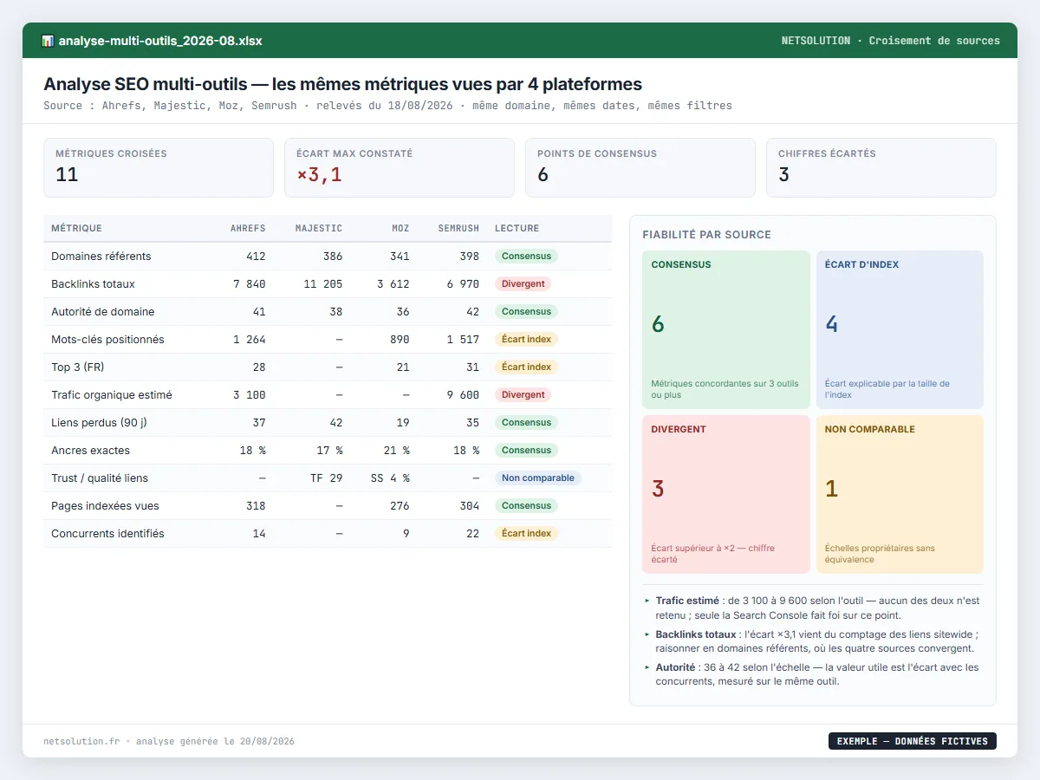Select the Liens perdus (90 j) row label
This screenshot has width=1040, height=780.
[99, 423]
